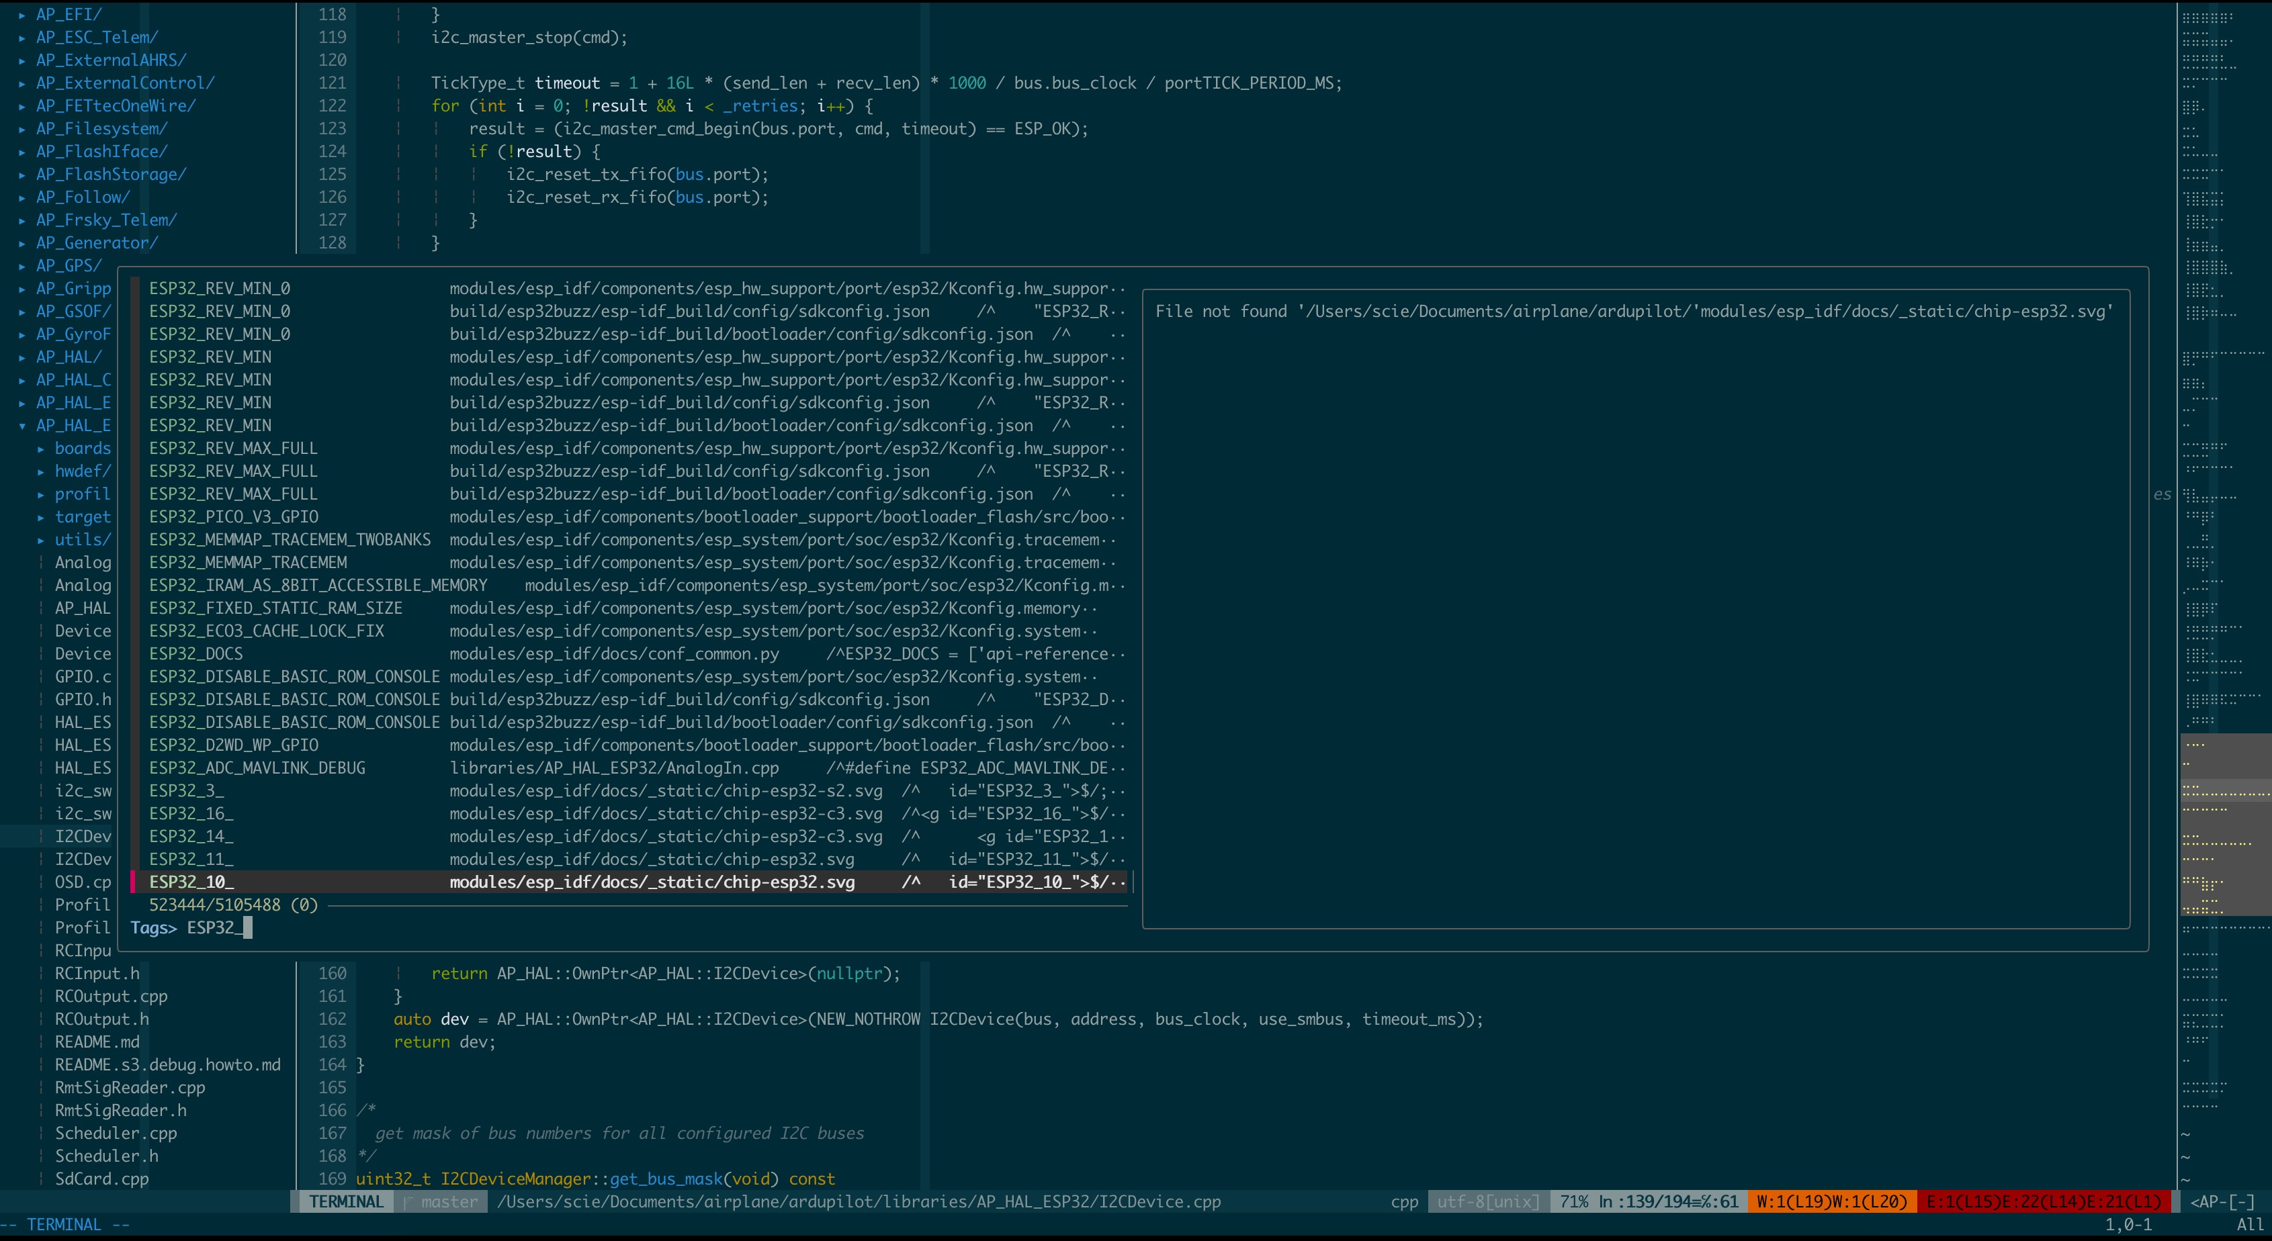Expand the AP_ExternalControl/ folder arrow

pos(22,84)
